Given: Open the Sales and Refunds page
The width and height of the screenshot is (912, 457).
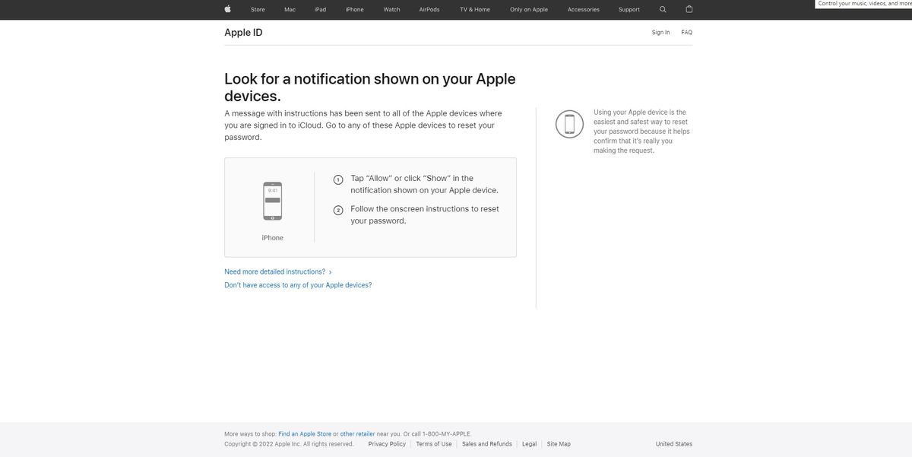Looking at the screenshot, I should coord(487,443).
